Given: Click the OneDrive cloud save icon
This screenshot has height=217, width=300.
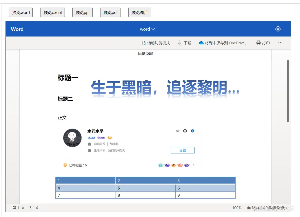Looking at the screenshot, I should click(x=201, y=43).
